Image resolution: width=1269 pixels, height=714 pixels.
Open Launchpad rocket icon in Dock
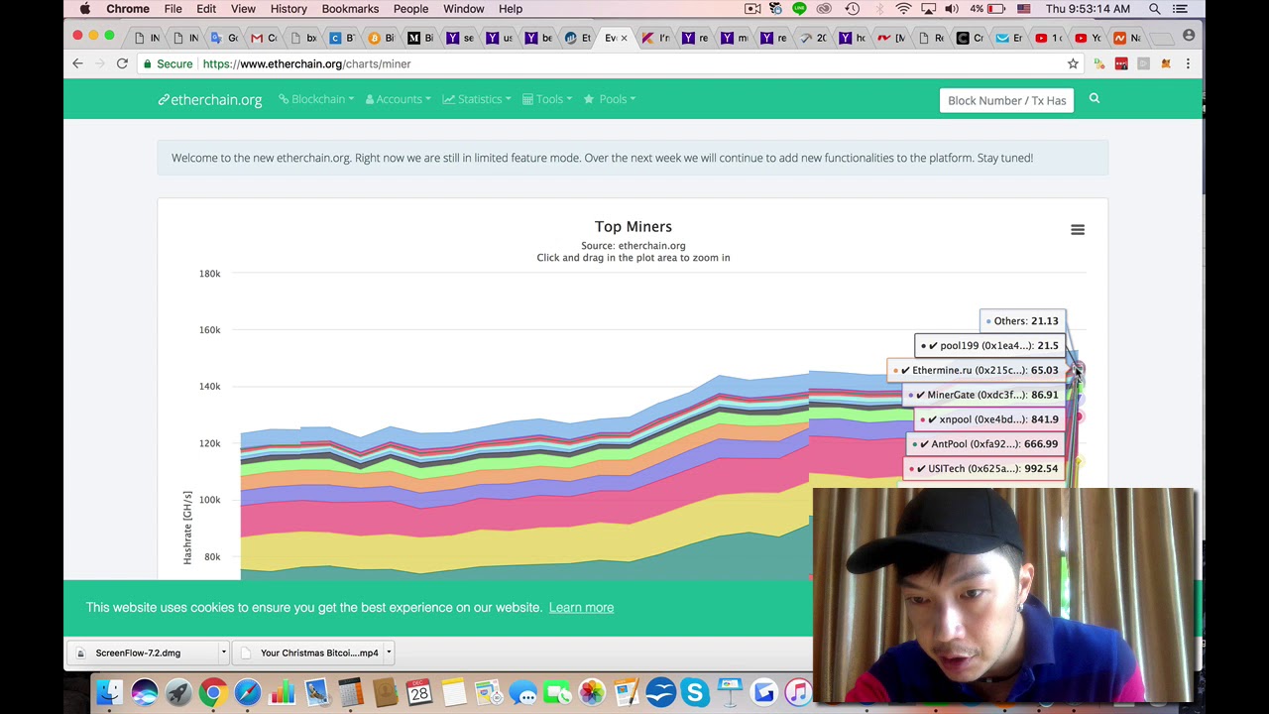[178, 692]
